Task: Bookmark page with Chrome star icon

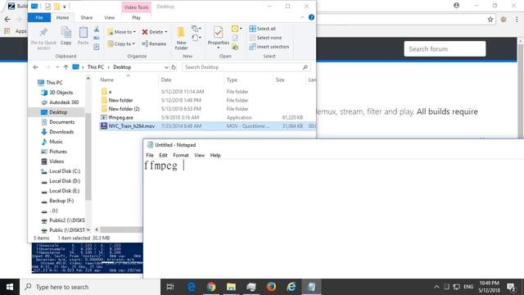Action: click(490, 20)
